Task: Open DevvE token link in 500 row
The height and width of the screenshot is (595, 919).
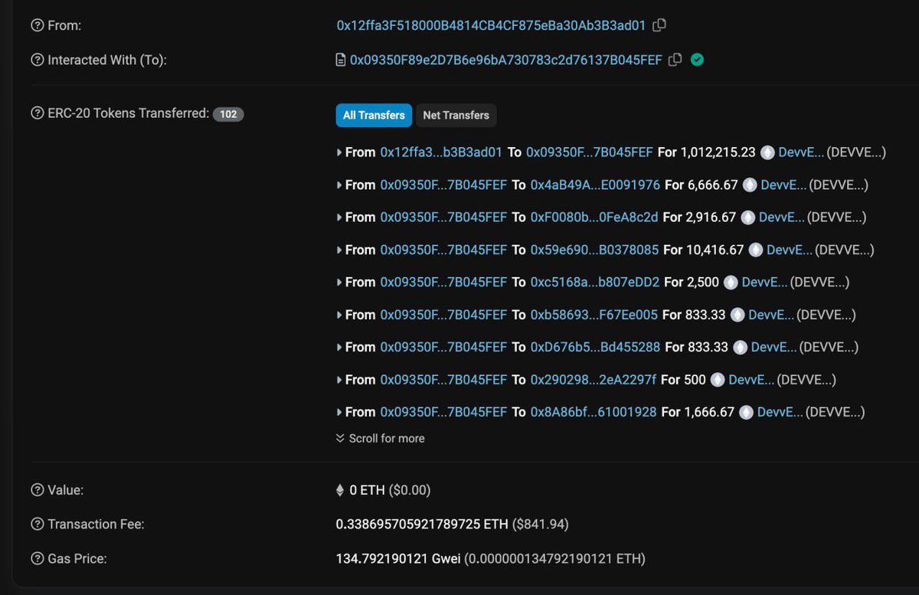Action: pos(751,380)
